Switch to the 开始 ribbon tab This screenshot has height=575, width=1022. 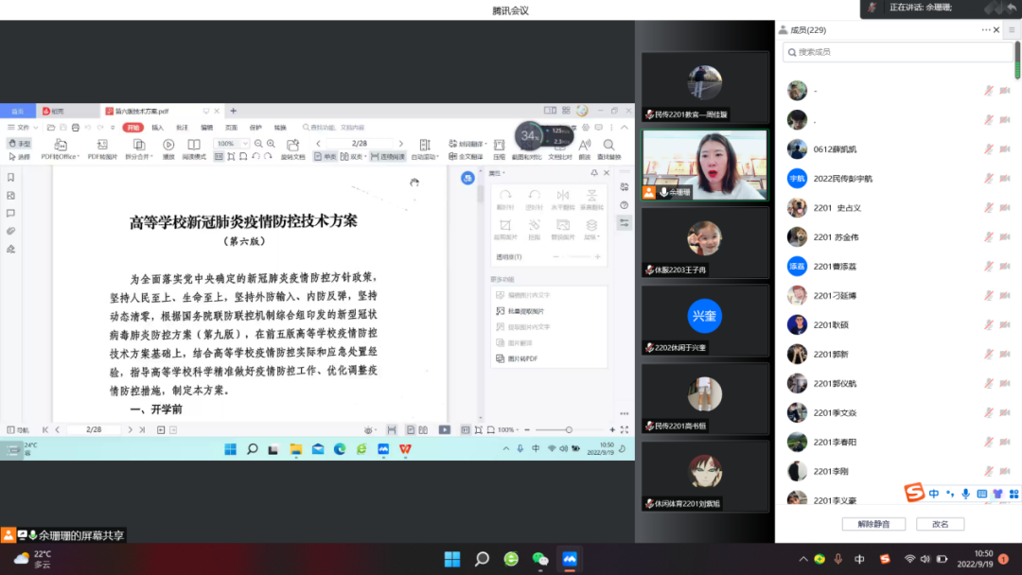point(133,128)
